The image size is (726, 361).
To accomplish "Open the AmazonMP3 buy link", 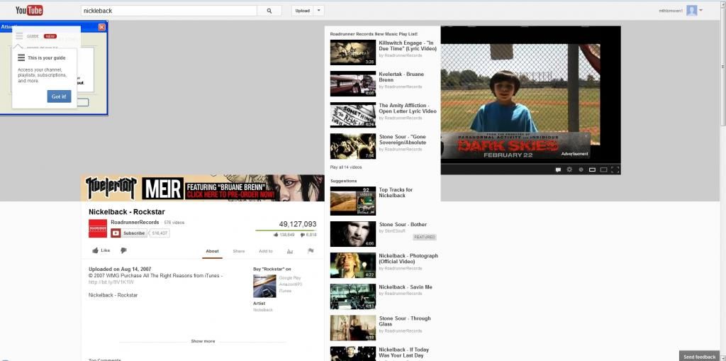I will coord(290,284).
